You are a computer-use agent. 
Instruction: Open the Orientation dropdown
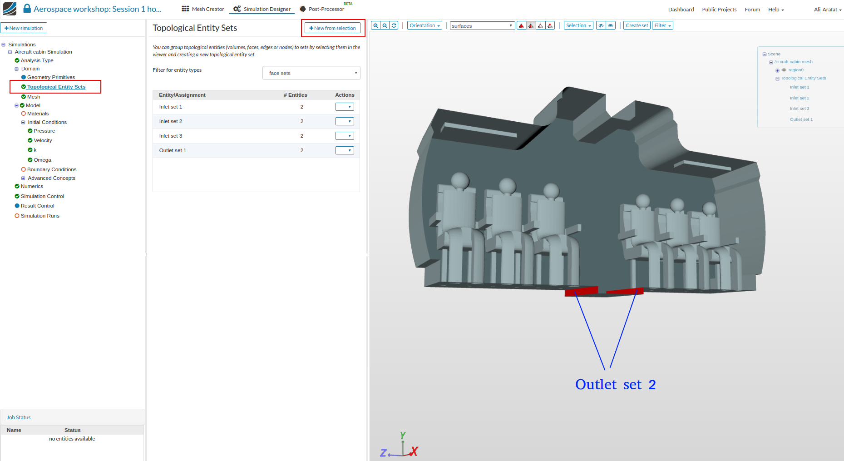pyautogui.click(x=424, y=26)
